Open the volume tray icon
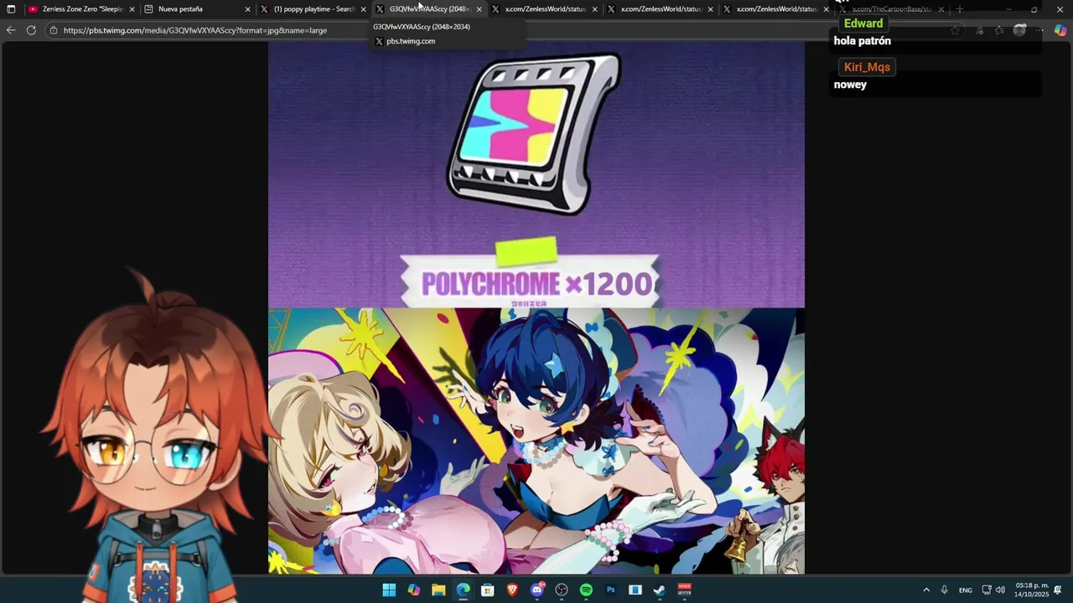 (1000, 590)
